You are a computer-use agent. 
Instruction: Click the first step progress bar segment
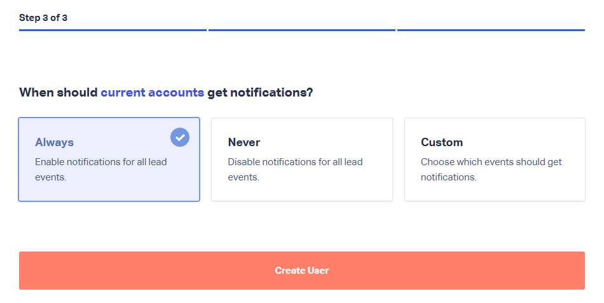tap(113, 30)
